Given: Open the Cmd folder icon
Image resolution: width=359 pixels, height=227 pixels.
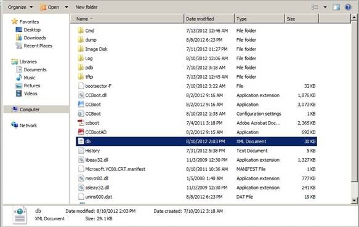Looking at the screenshot, I should [x=81, y=30].
